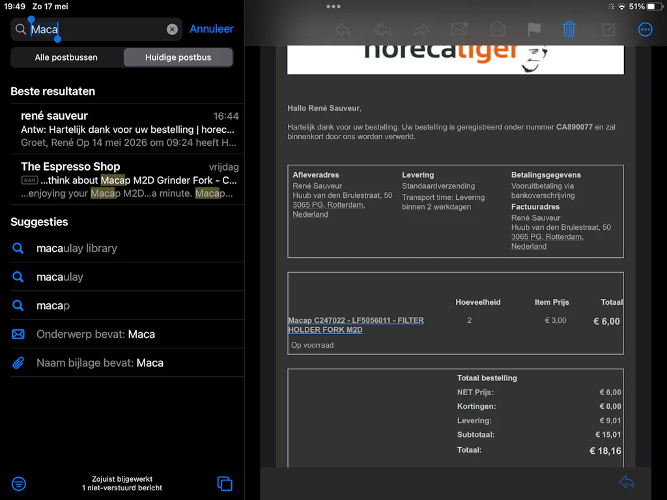
Task: Choose suggestion macaulay
Action: pyautogui.click(x=128, y=277)
